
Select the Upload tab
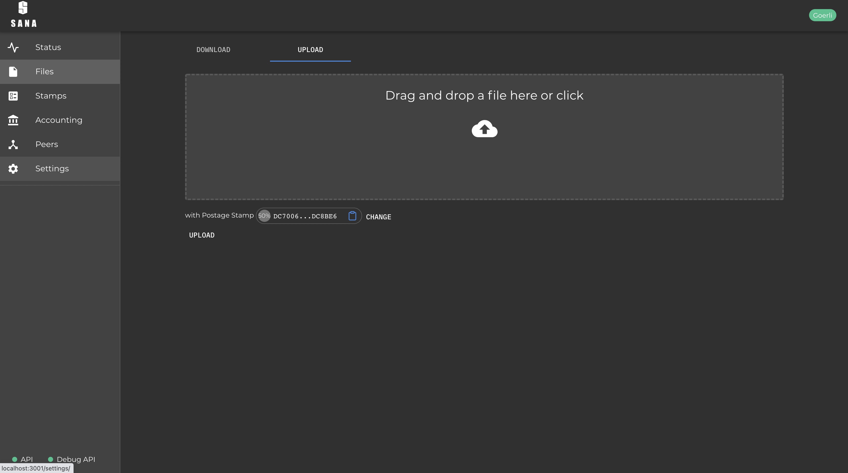click(310, 50)
